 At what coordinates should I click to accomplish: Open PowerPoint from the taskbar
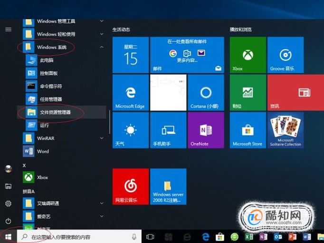pyautogui.click(x=292, y=237)
